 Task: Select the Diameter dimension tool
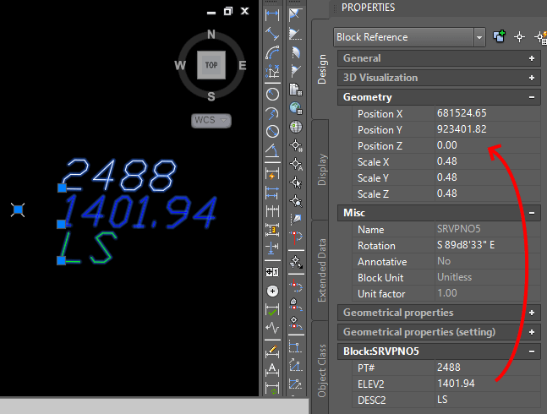pos(272,131)
